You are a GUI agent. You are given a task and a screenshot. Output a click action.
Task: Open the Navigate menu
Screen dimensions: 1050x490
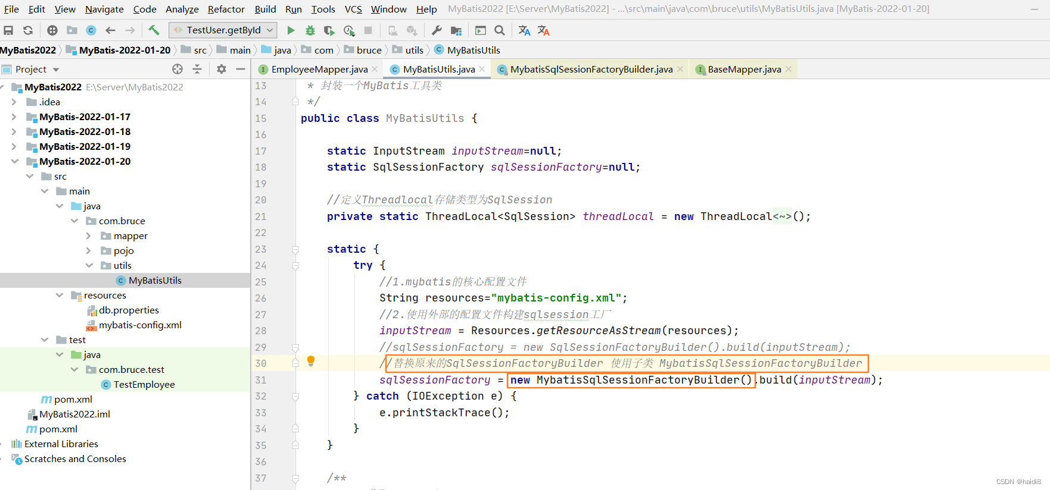click(104, 9)
